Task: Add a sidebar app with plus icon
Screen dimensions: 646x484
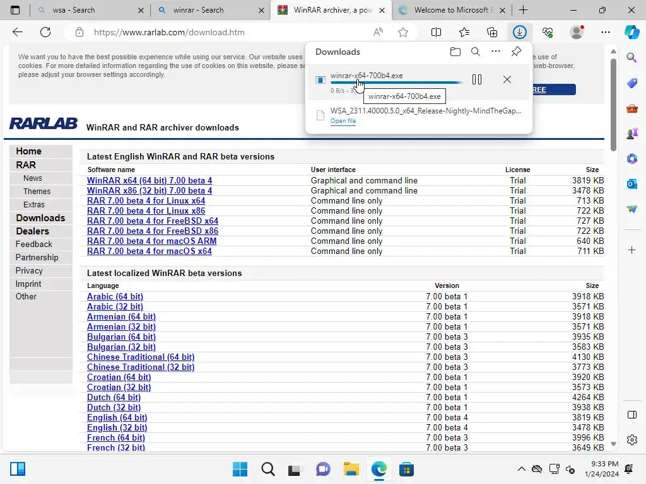Action: (x=631, y=250)
